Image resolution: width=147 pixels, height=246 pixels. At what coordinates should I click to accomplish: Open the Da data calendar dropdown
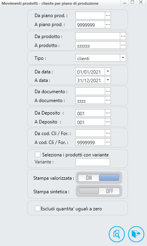coord(108,71)
